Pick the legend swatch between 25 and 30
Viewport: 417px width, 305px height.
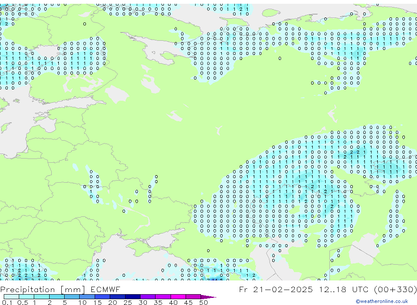pos(133,297)
